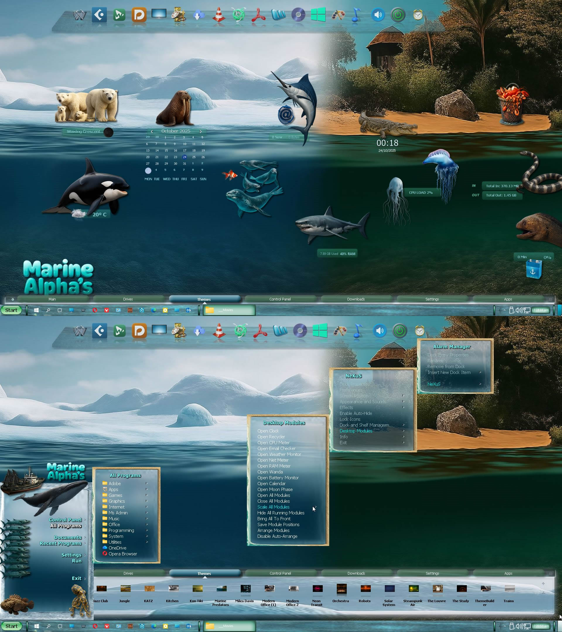Expand the Adobe folder submenu
This screenshot has height=632, width=562.
pos(115,484)
